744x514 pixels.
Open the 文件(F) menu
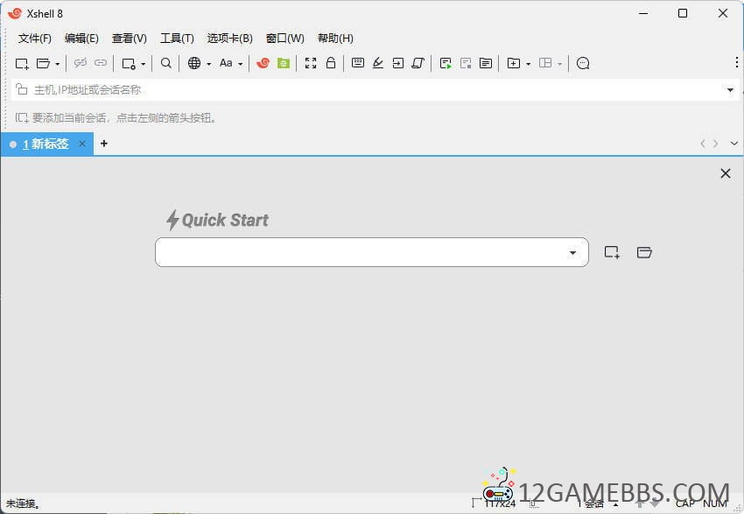(x=35, y=39)
